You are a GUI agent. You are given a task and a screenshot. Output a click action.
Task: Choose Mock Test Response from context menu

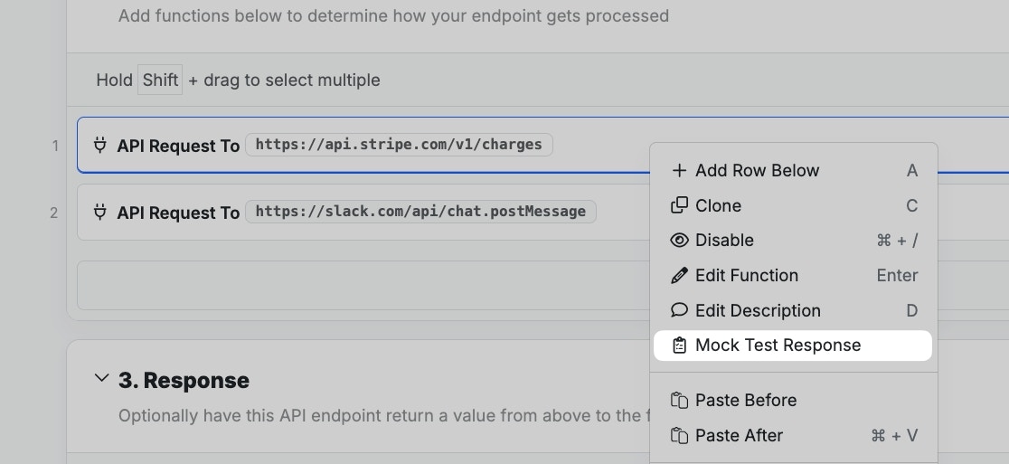778,346
